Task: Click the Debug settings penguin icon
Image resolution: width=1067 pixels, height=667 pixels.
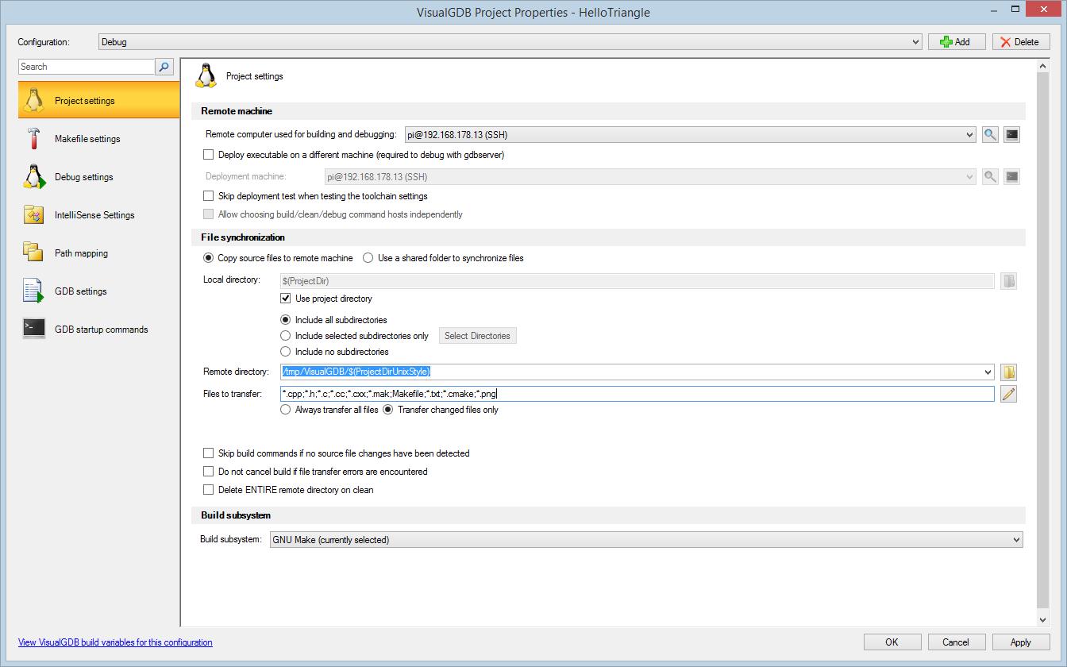Action: click(33, 176)
